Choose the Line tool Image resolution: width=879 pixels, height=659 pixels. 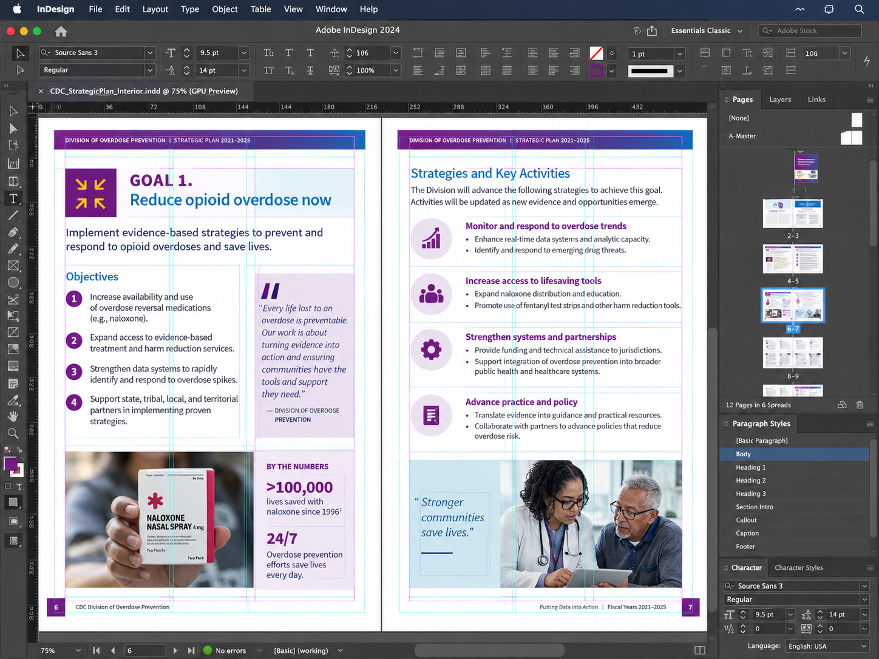click(13, 215)
